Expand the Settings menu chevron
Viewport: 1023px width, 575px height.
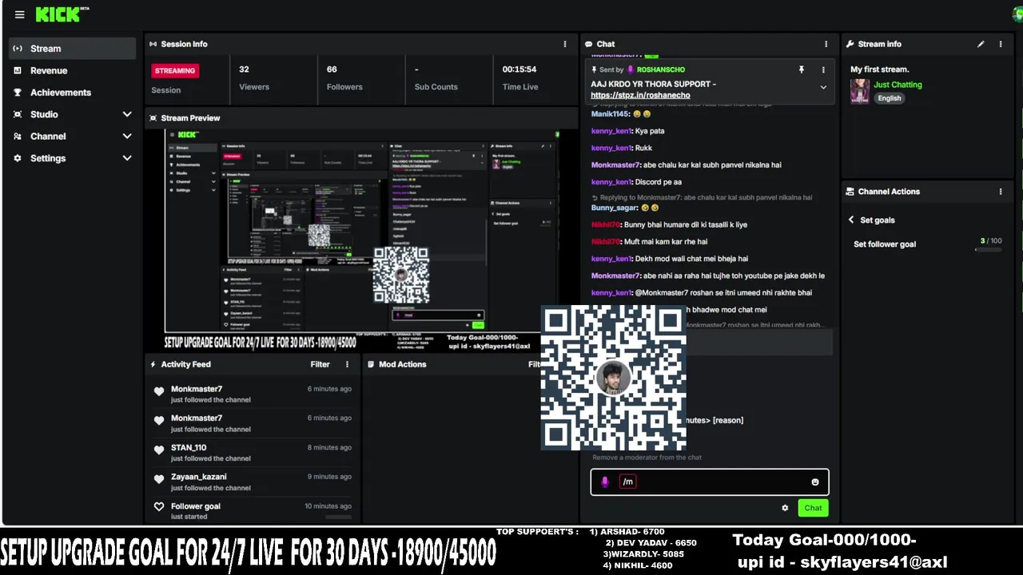point(126,158)
